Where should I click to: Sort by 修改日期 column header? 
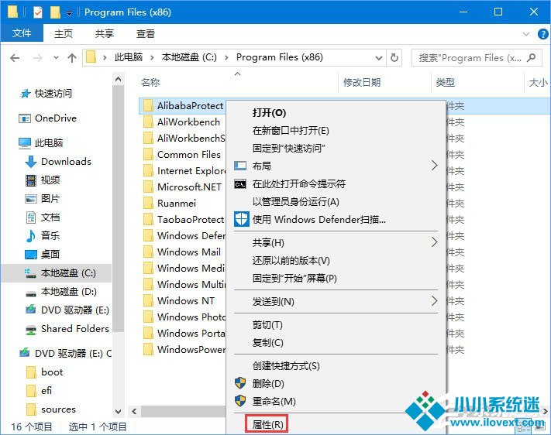(362, 83)
